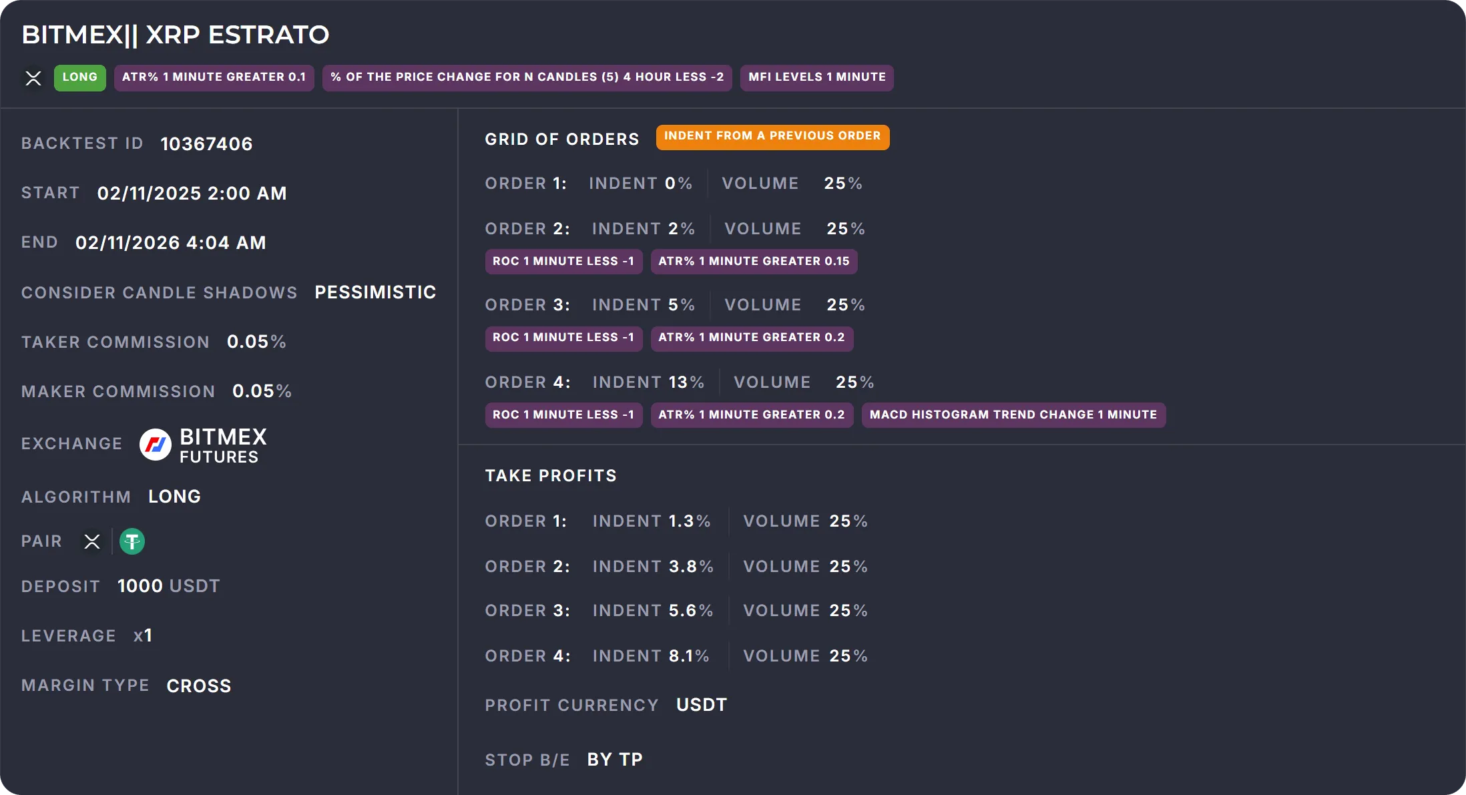Viewport: 1466px width, 795px height.
Task: Select the XRP coin icon next to PAIR
Action: 91,541
